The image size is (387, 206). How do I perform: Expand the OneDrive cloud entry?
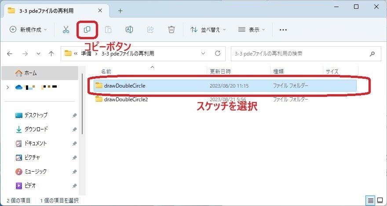(x=7, y=87)
